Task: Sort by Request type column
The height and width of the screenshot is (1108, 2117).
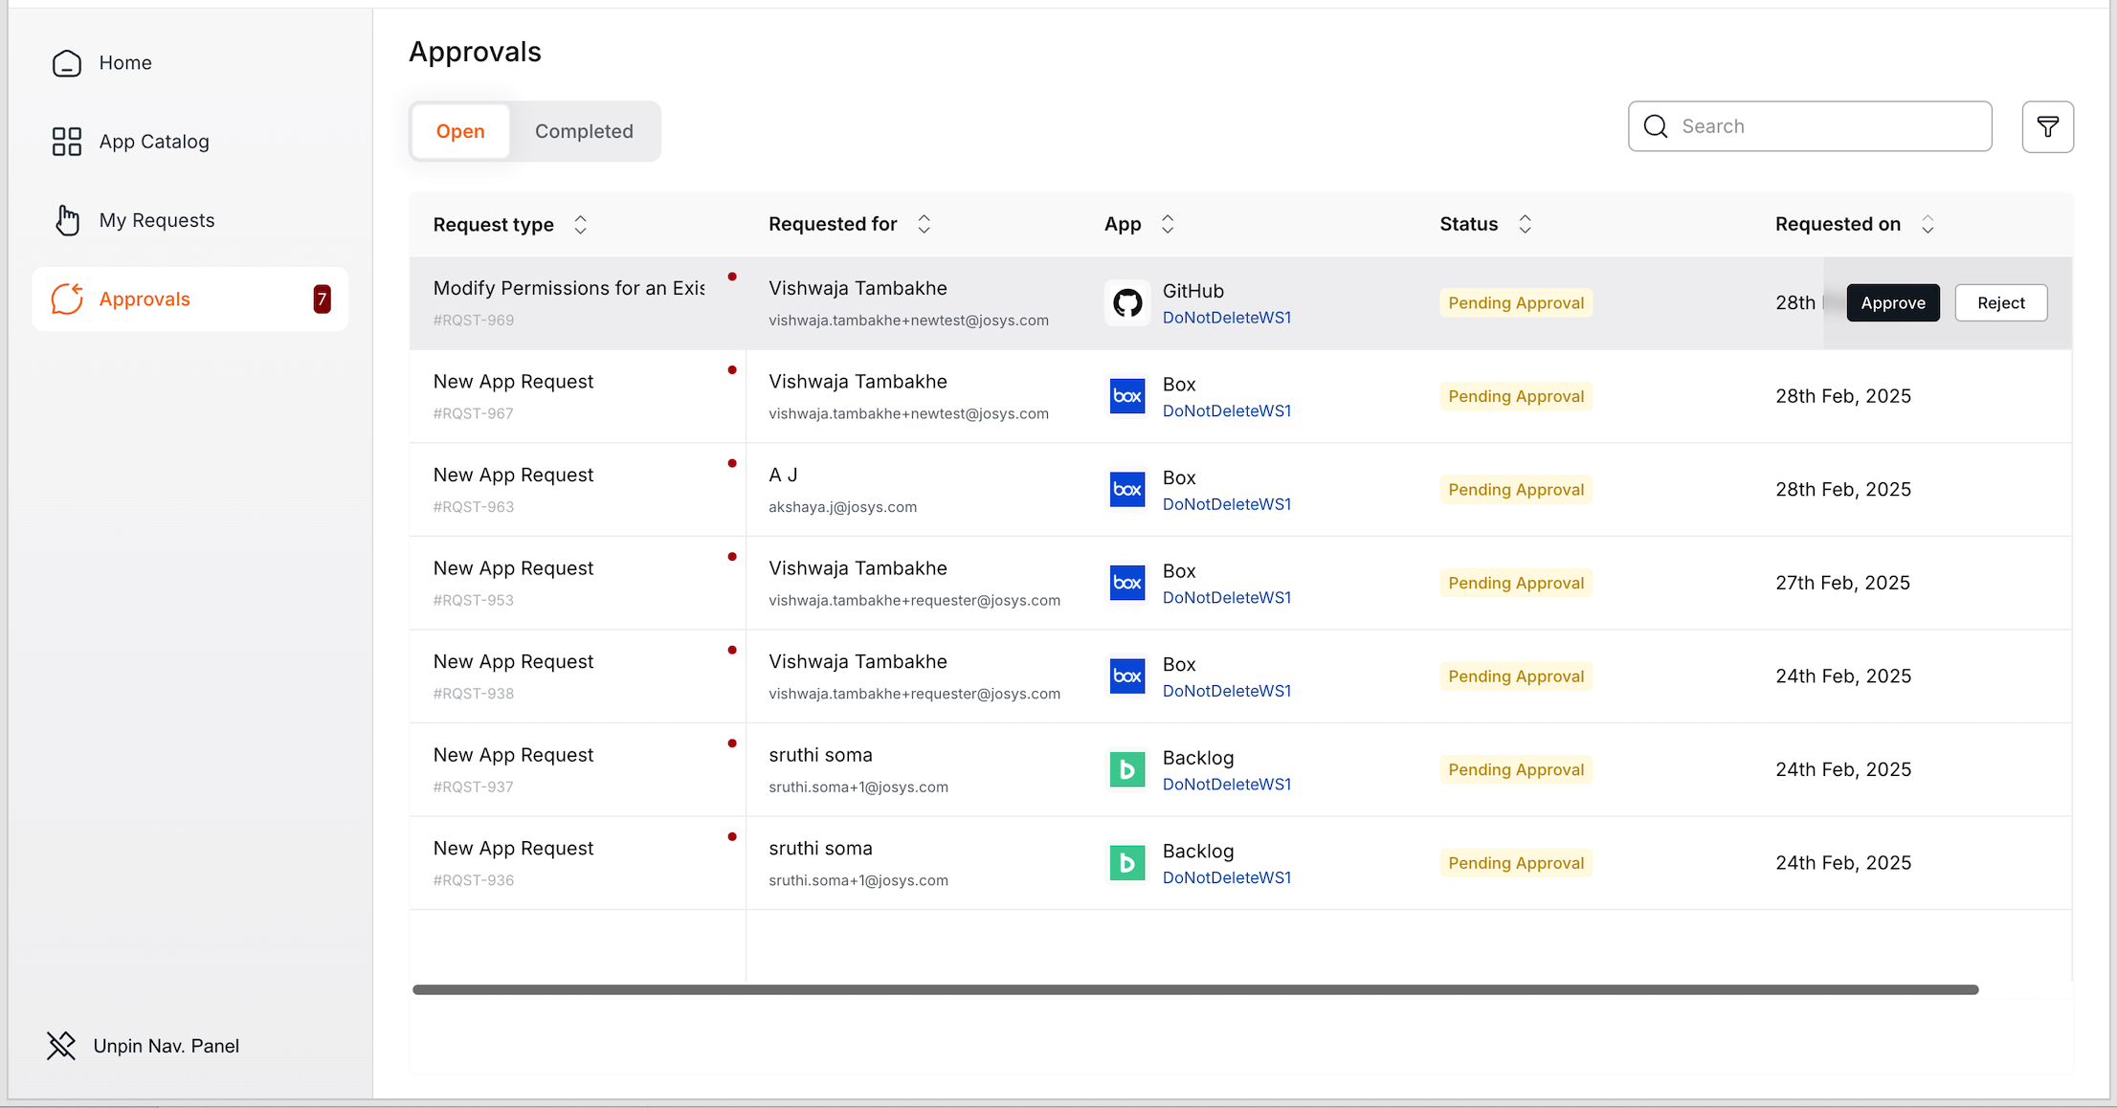Action: click(580, 225)
